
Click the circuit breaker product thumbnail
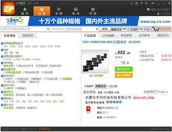[95, 62]
